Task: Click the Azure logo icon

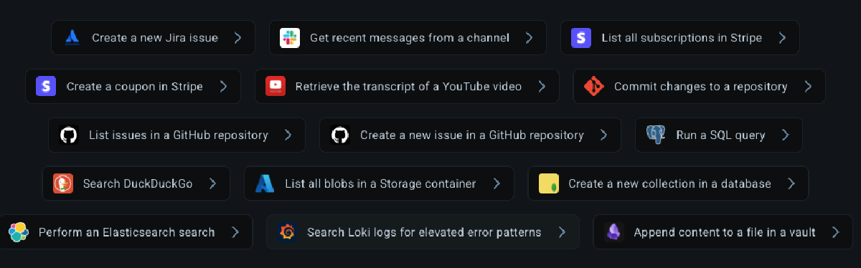Action: click(265, 183)
